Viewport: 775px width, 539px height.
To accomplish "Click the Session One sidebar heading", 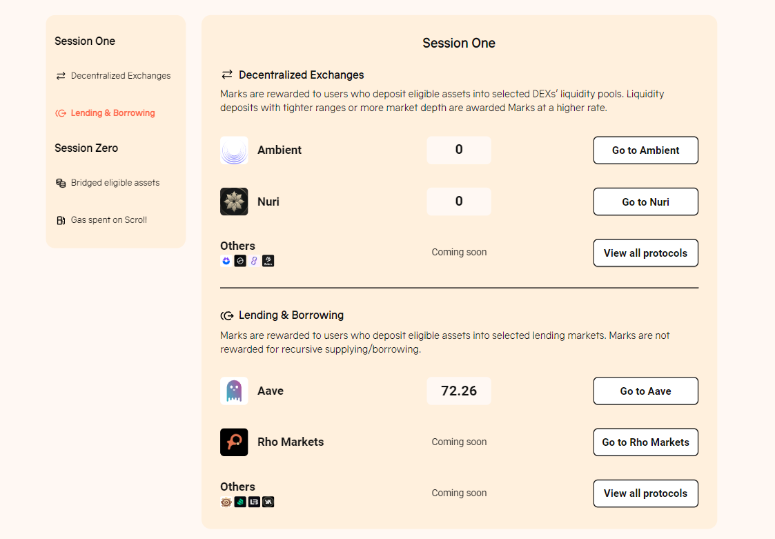I will pyautogui.click(x=85, y=41).
